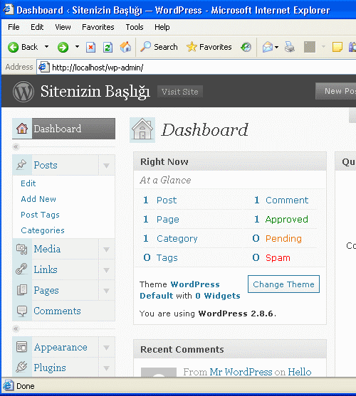This screenshot has width=356, height=396.
Task: Click the Media icon in sidebar
Action: click(x=22, y=249)
